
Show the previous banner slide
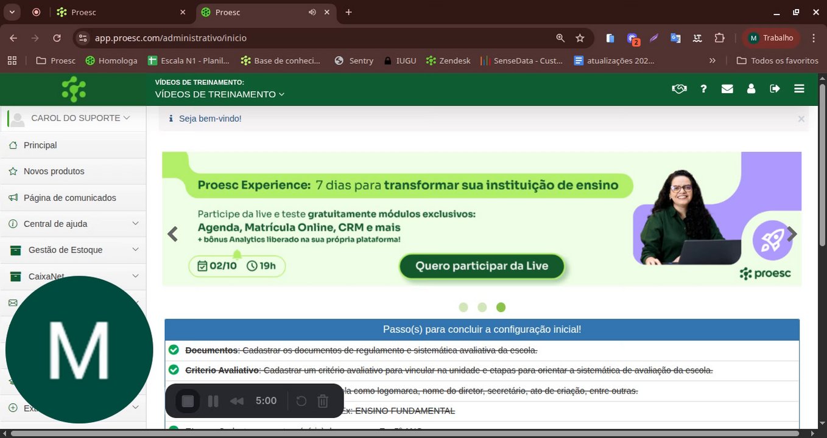[173, 234]
